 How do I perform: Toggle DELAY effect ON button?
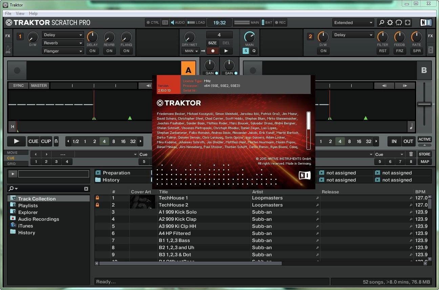pos(92,51)
